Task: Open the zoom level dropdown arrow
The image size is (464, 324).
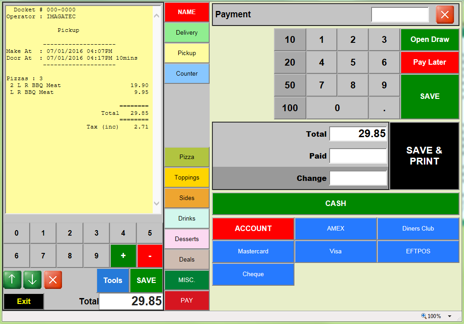Action: click(449, 316)
